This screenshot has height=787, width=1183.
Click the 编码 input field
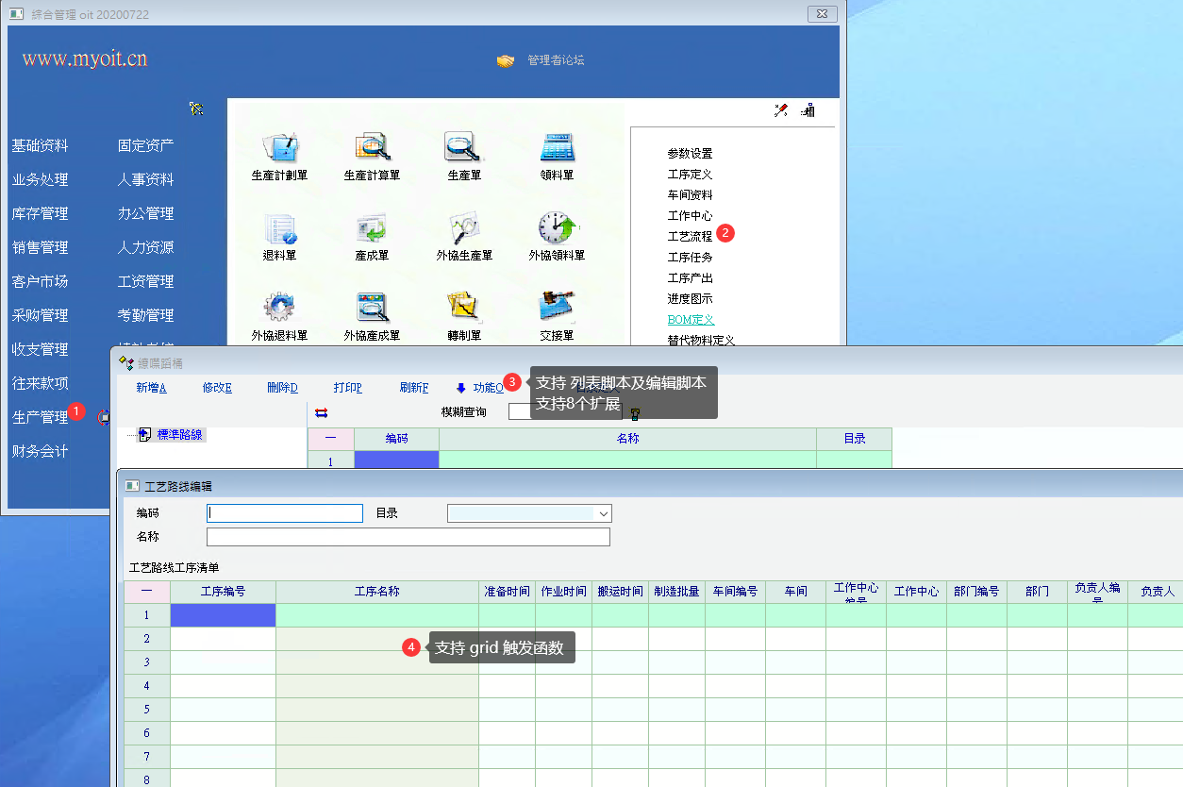click(x=285, y=513)
